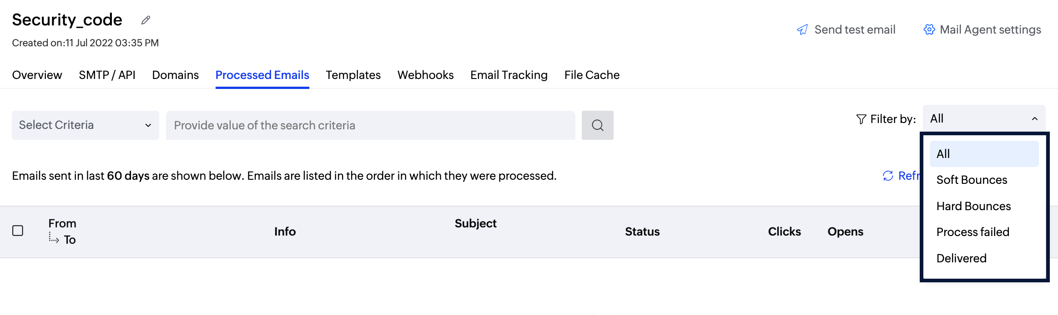Open Mail Agent settings link
The image size is (1058, 315).
[x=990, y=30]
